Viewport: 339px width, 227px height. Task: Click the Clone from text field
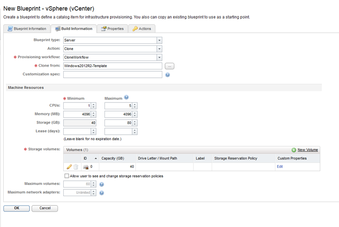click(x=113, y=66)
